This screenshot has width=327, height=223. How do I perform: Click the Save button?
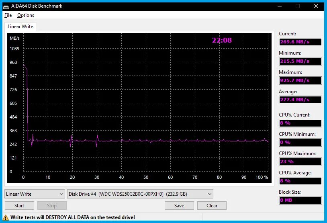tap(179, 206)
